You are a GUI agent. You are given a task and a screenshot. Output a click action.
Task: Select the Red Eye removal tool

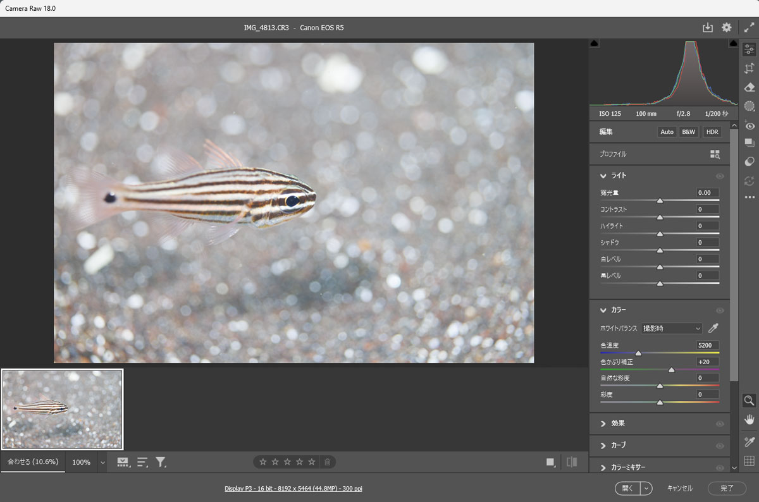pos(750,125)
